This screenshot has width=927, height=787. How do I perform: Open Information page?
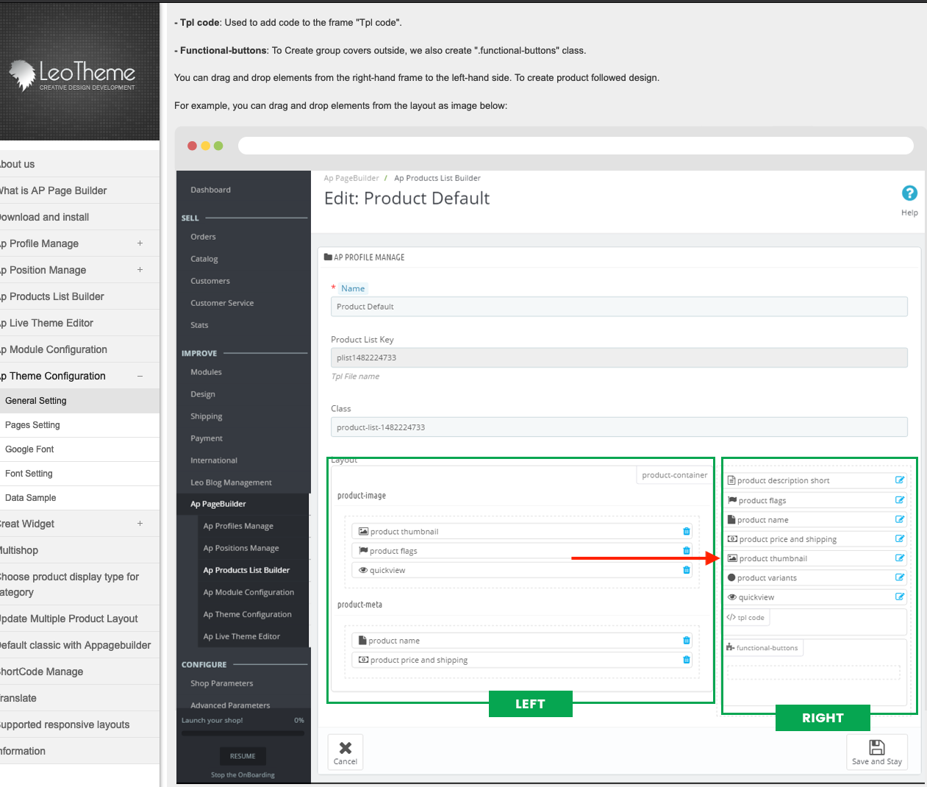(79, 751)
